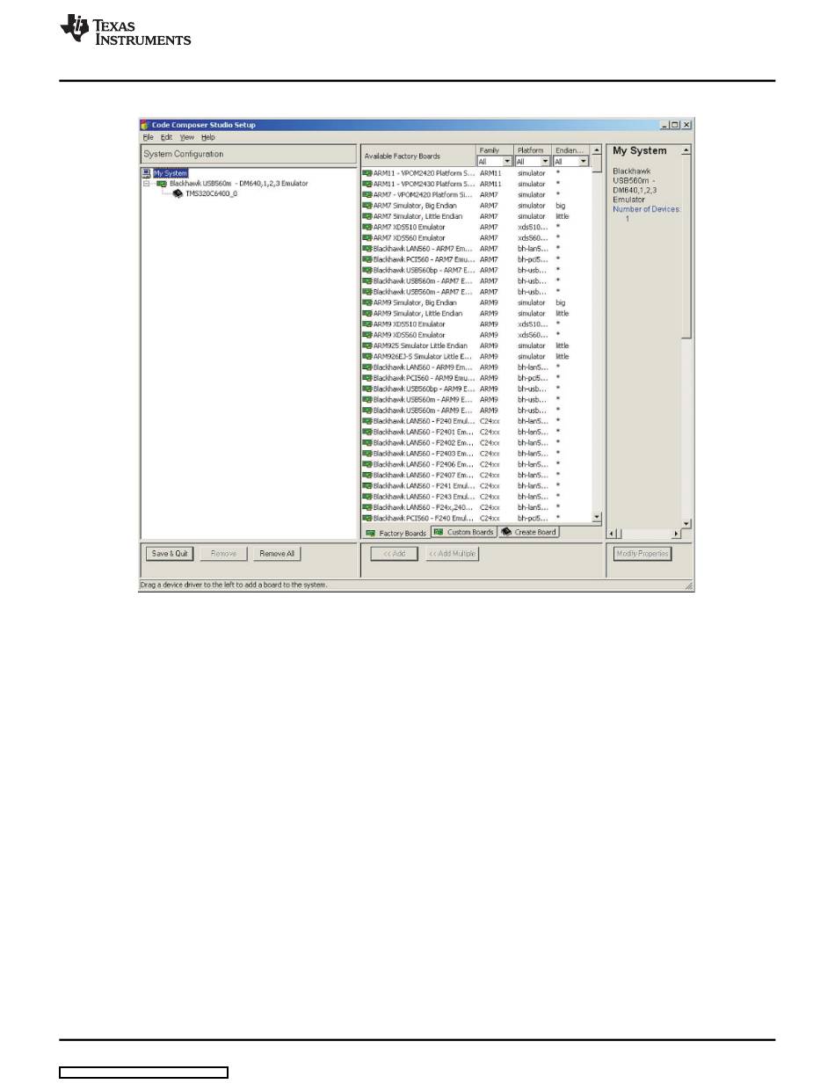Select the ARM7 Simulator, Little Endian board icon
Screen dimensions: 835x1091
tap(367, 216)
